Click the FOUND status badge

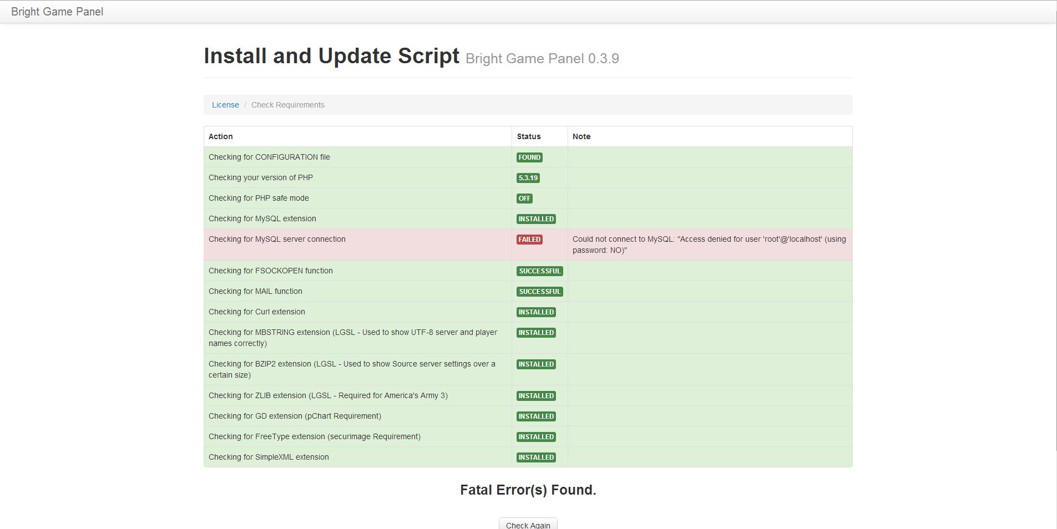pyautogui.click(x=529, y=157)
